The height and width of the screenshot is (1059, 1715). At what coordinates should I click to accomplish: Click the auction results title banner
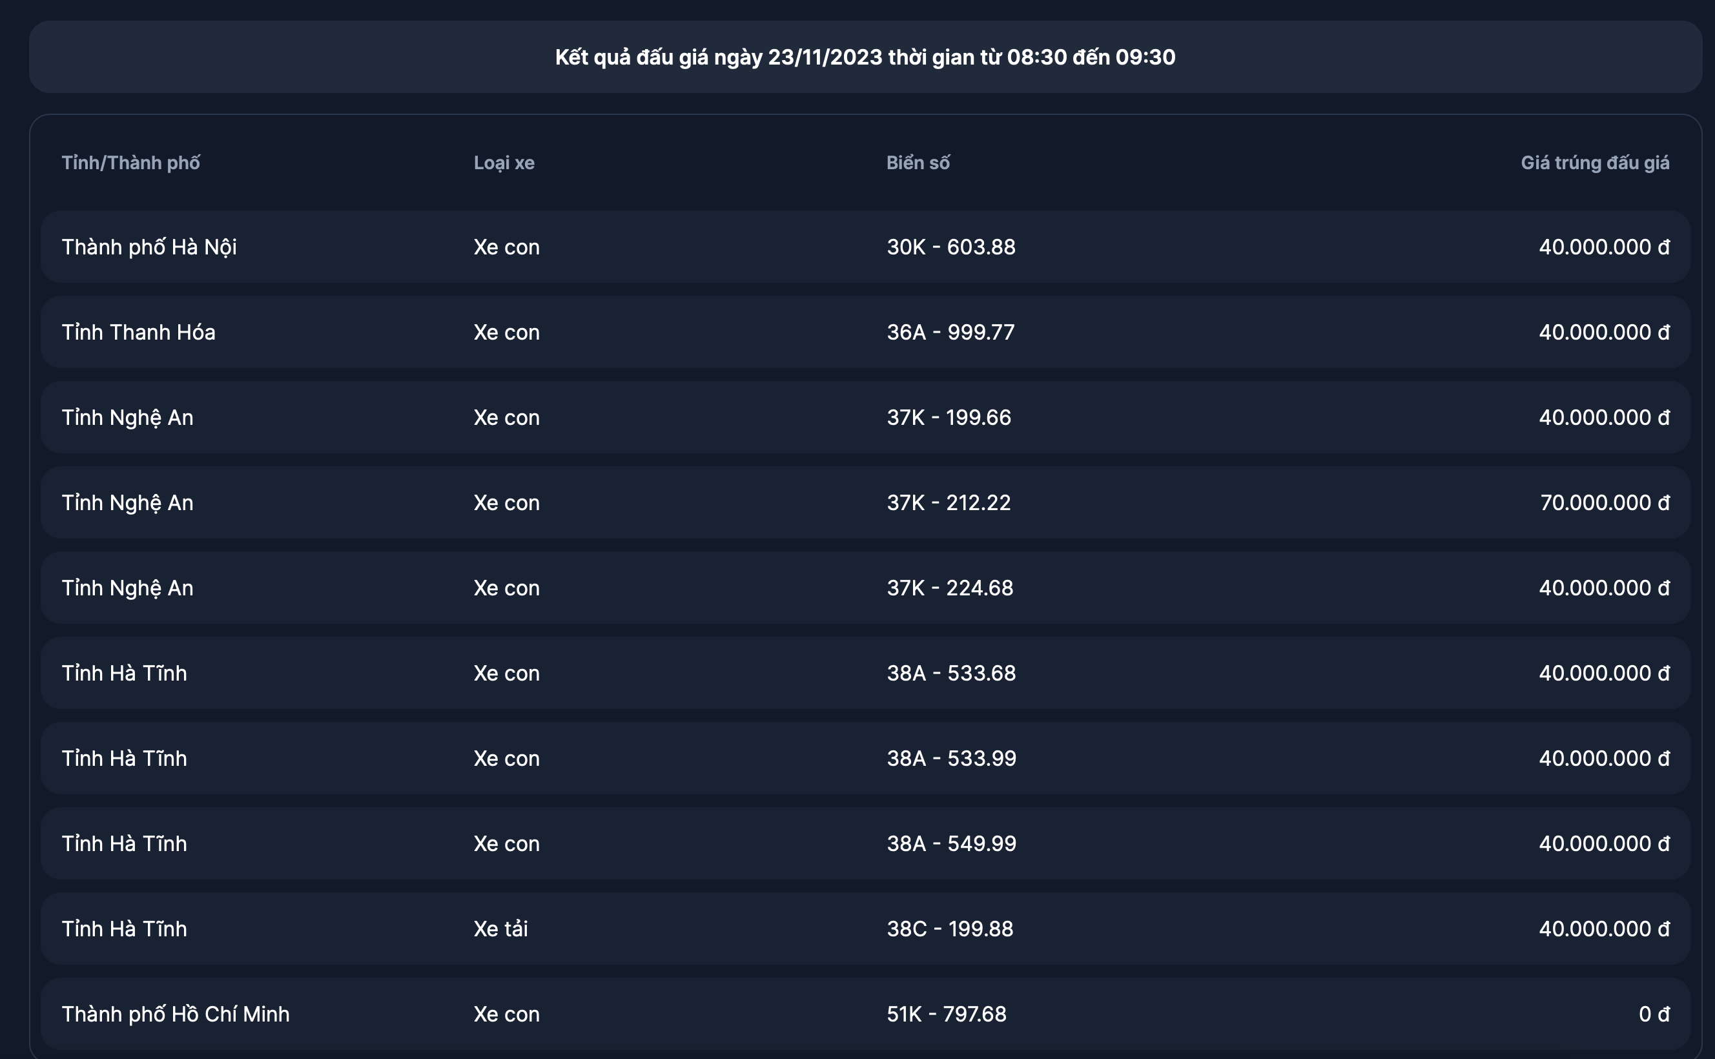pos(865,57)
